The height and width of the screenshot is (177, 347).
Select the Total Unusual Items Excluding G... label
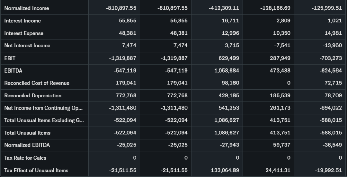click(x=43, y=120)
